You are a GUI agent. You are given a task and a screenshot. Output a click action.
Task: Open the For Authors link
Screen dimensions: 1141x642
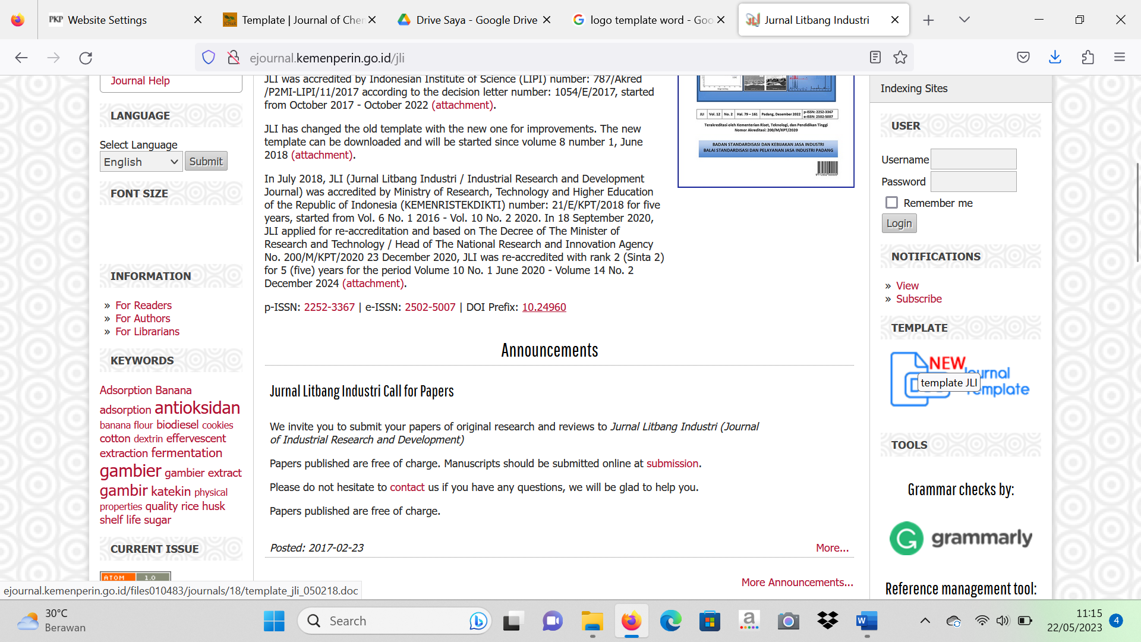[143, 319]
